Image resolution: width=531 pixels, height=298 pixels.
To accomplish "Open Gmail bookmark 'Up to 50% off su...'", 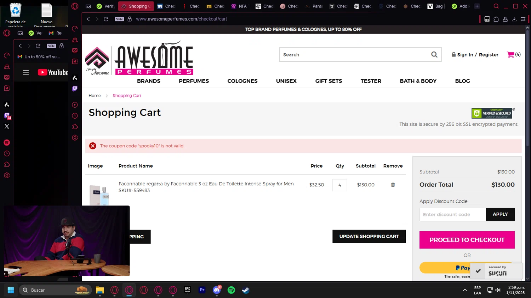I will (39, 57).
